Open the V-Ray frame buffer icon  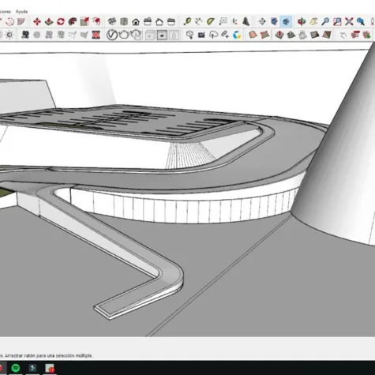click(x=150, y=36)
